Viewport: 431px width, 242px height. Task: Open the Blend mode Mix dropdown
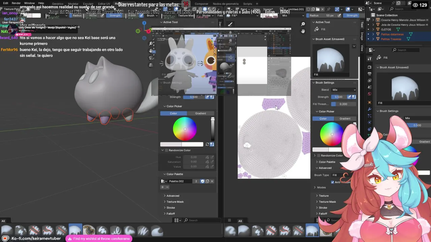(343, 90)
